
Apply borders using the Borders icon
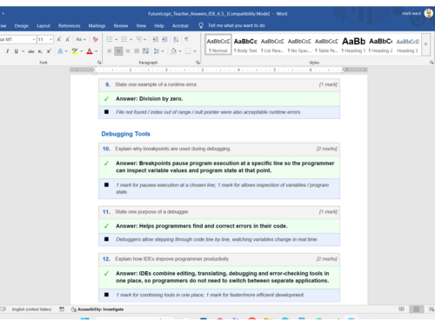[x=188, y=51]
